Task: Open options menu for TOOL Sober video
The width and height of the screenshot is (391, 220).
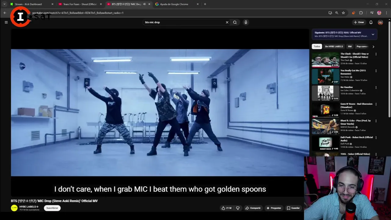Action: pos(376,154)
